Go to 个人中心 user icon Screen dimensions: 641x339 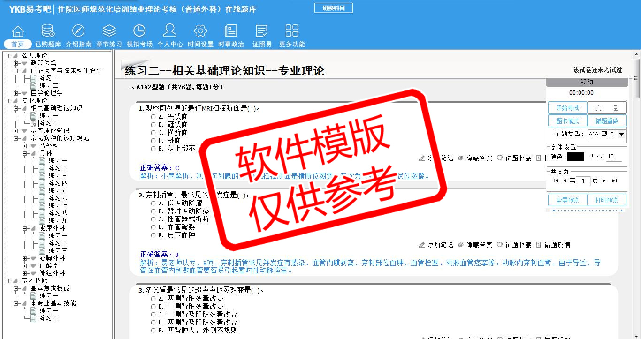coord(170,31)
